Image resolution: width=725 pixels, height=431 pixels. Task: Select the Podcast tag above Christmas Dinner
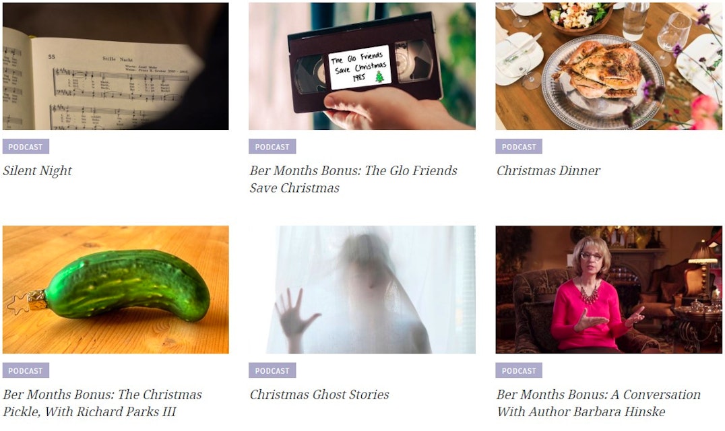[519, 147]
